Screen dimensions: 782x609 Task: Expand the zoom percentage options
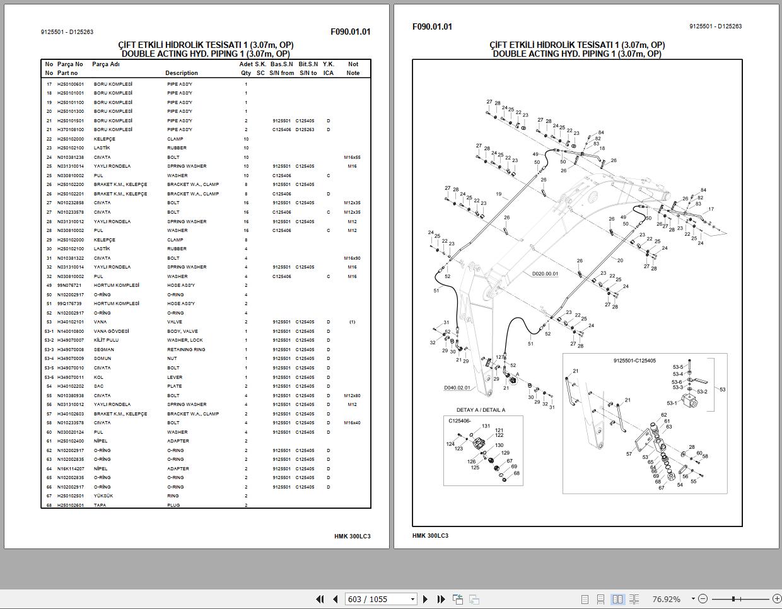[x=693, y=599]
